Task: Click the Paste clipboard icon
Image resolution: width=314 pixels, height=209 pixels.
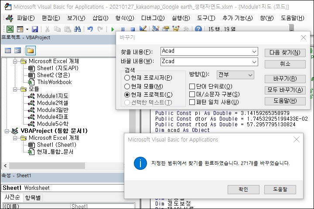Action: click(67, 29)
